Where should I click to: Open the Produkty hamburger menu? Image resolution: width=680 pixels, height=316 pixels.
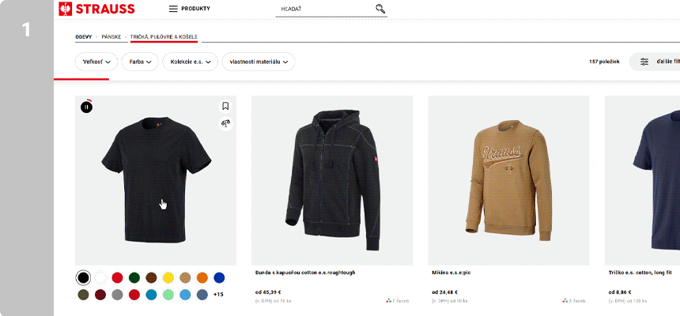tap(190, 9)
